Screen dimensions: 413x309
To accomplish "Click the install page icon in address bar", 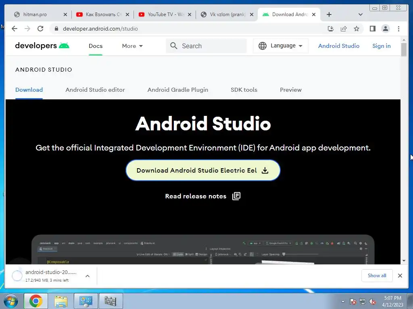I will (x=331, y=29).
